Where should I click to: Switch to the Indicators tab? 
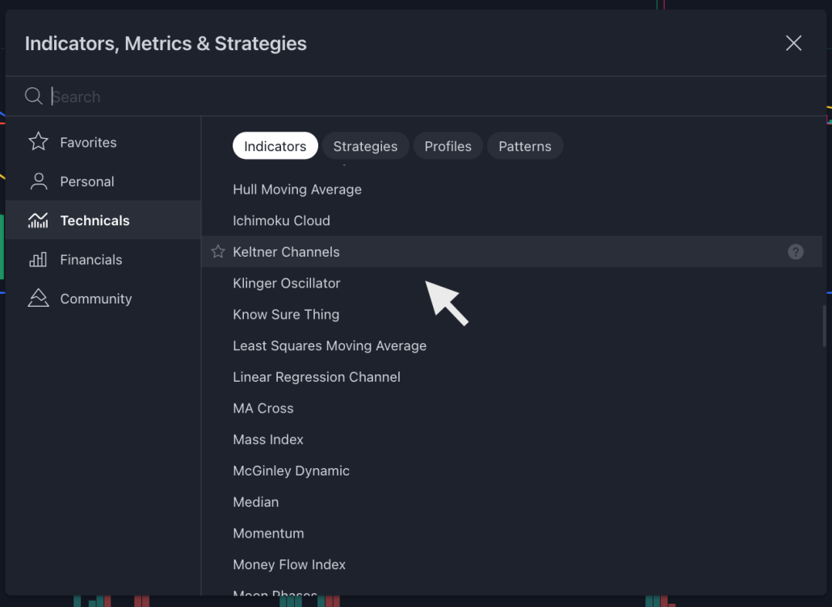[x=275, y=146]
